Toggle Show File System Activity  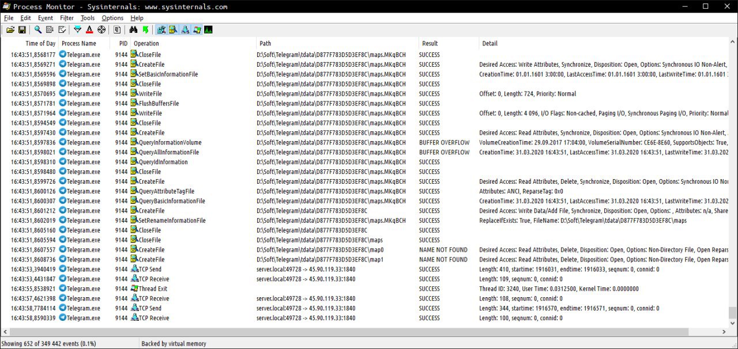(x=173, y=29)
